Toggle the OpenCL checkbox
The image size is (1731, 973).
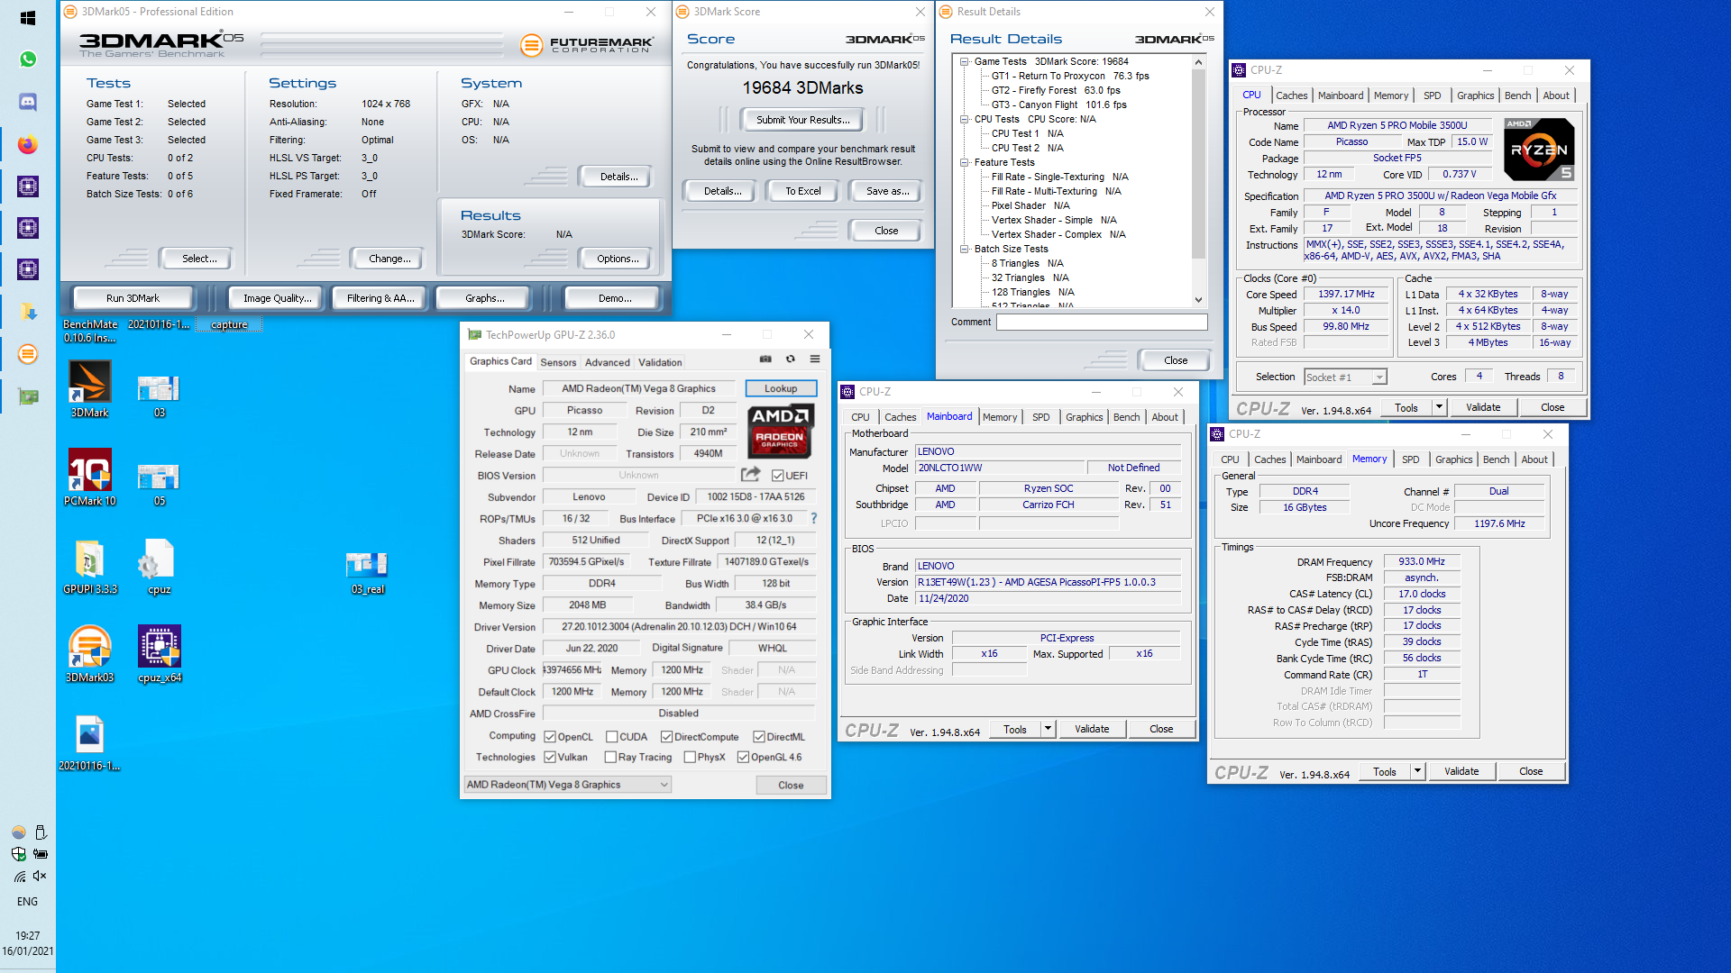tap(550, 737)
